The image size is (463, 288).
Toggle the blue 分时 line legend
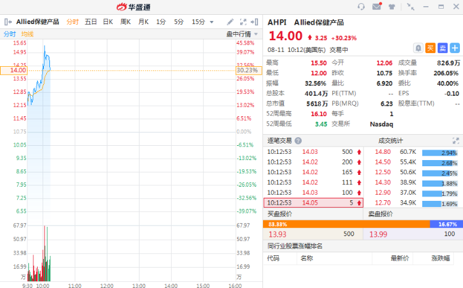[9, 34]
